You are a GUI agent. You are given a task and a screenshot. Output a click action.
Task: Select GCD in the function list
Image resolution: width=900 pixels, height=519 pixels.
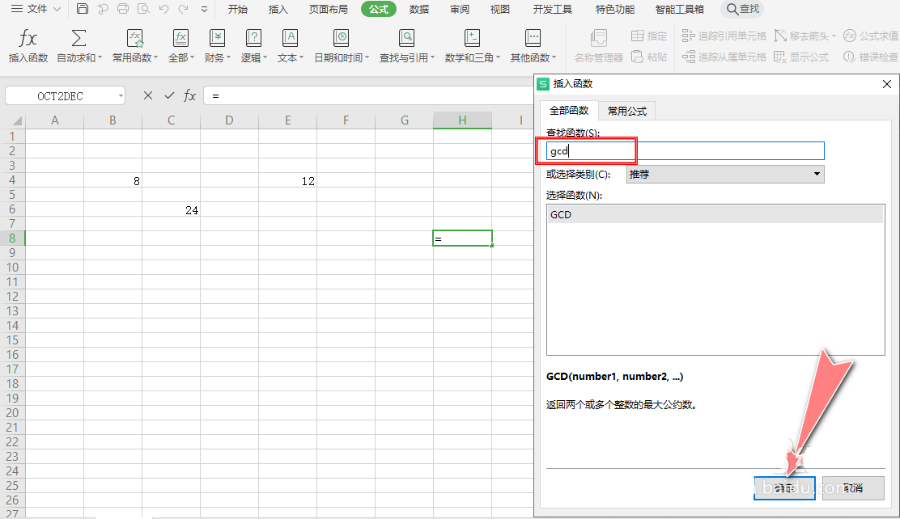[x=715, y=214]
